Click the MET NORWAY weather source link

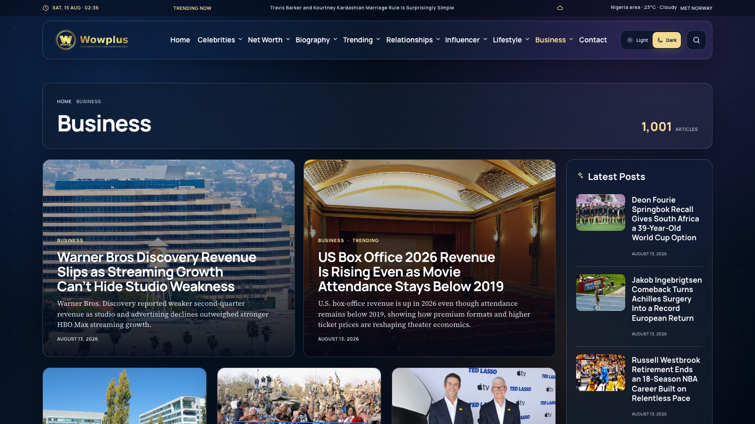tap(696, 8)
